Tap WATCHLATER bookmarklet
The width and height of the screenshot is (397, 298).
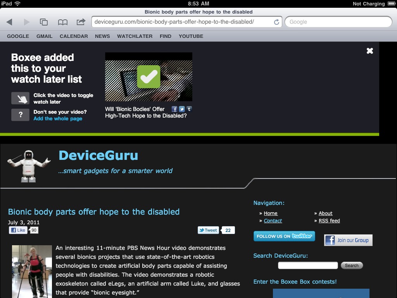pyautogui.click(x=135, y=36)
